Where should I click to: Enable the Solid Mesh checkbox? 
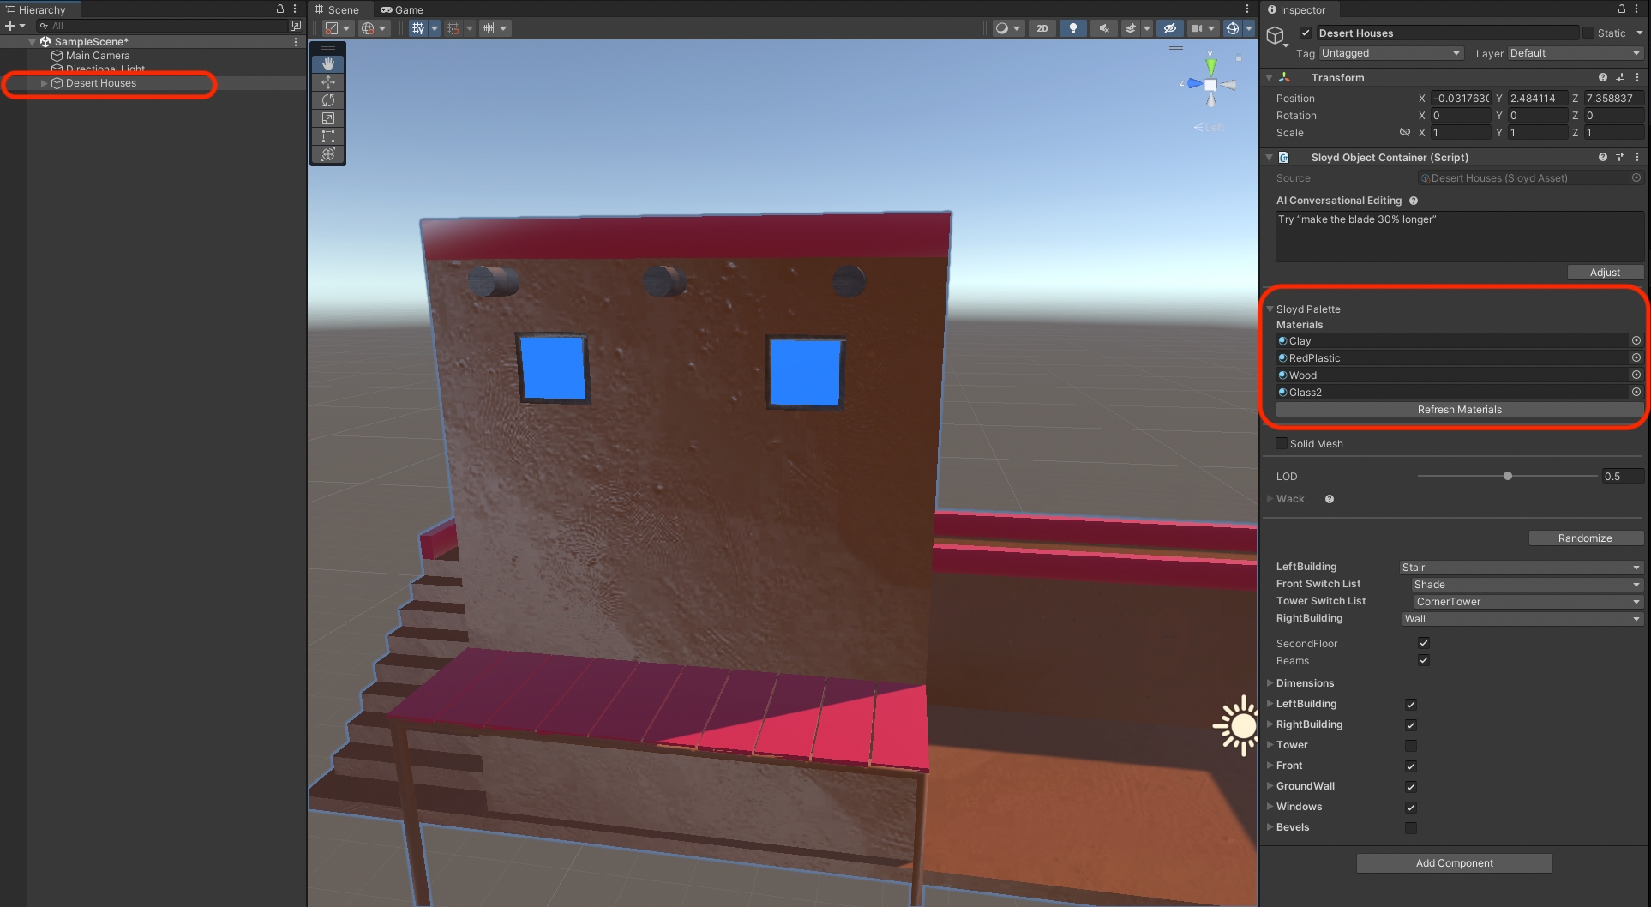1282,443
